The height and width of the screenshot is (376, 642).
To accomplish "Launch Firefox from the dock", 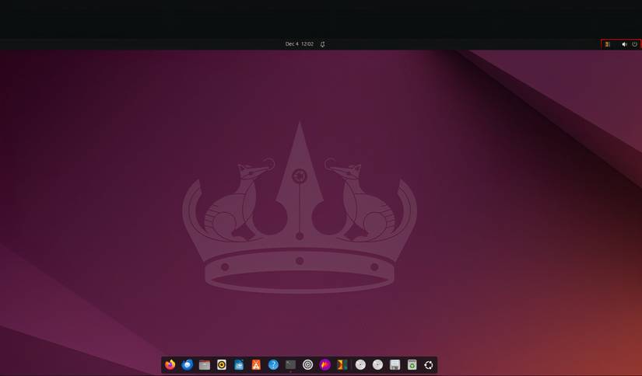I will coord(170,364).
